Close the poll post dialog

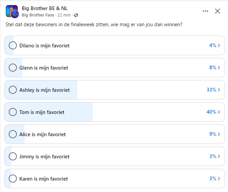[x=218, y=11]
